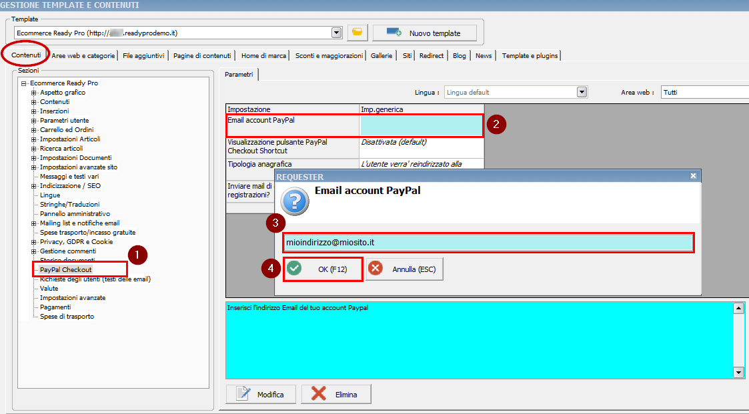Cancel dialog with Annulla (ESC)
This screenshot has height=414, width=749.
[x=405, y=269]
